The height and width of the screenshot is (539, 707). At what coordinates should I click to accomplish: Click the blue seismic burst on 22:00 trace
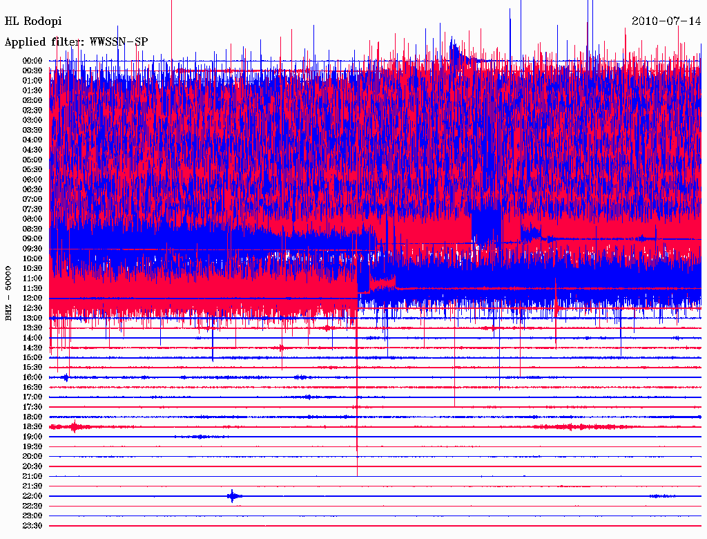point(233,496)
